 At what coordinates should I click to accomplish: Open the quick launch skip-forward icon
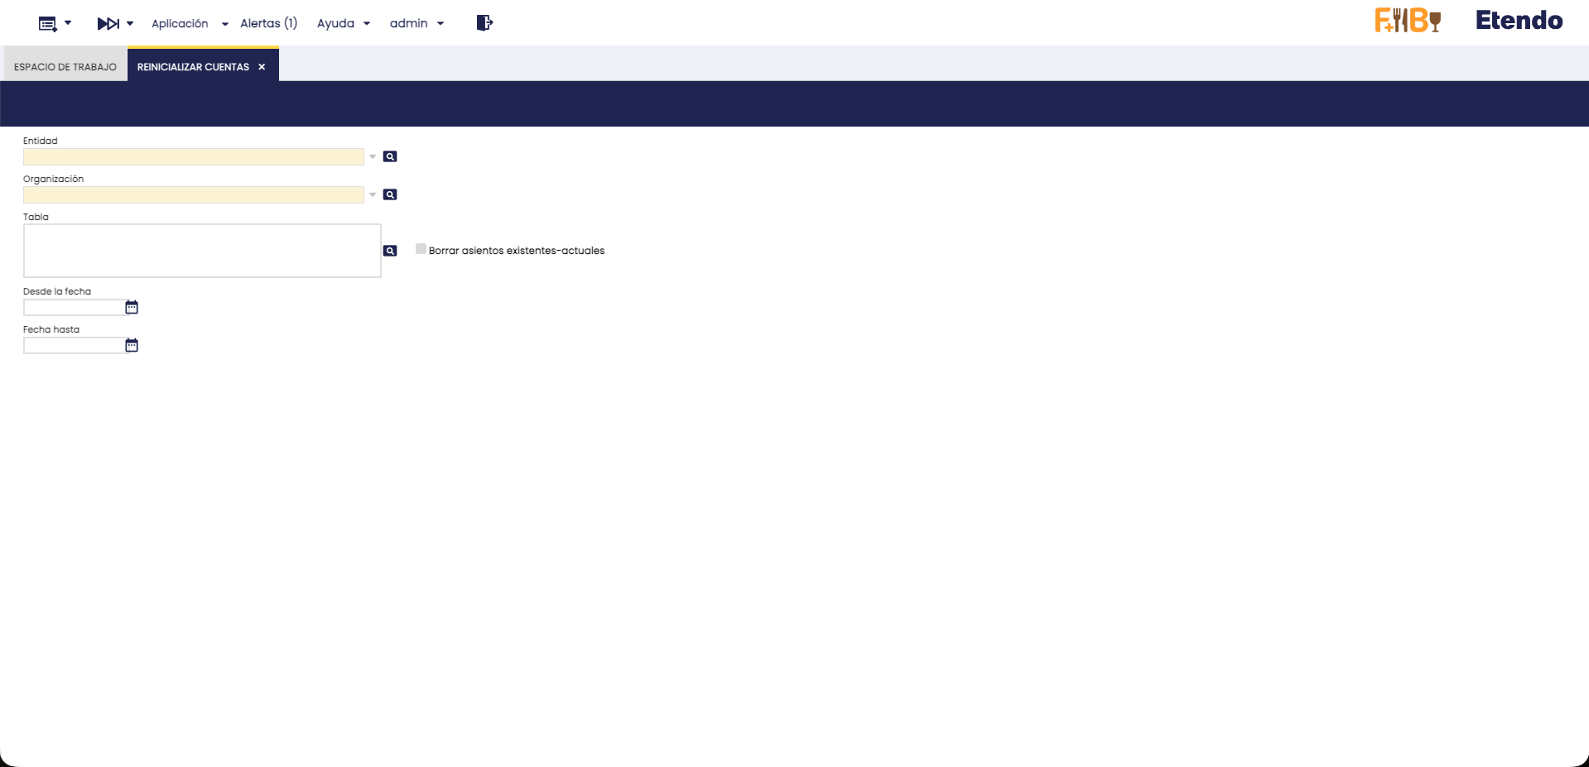click(108, 24)
